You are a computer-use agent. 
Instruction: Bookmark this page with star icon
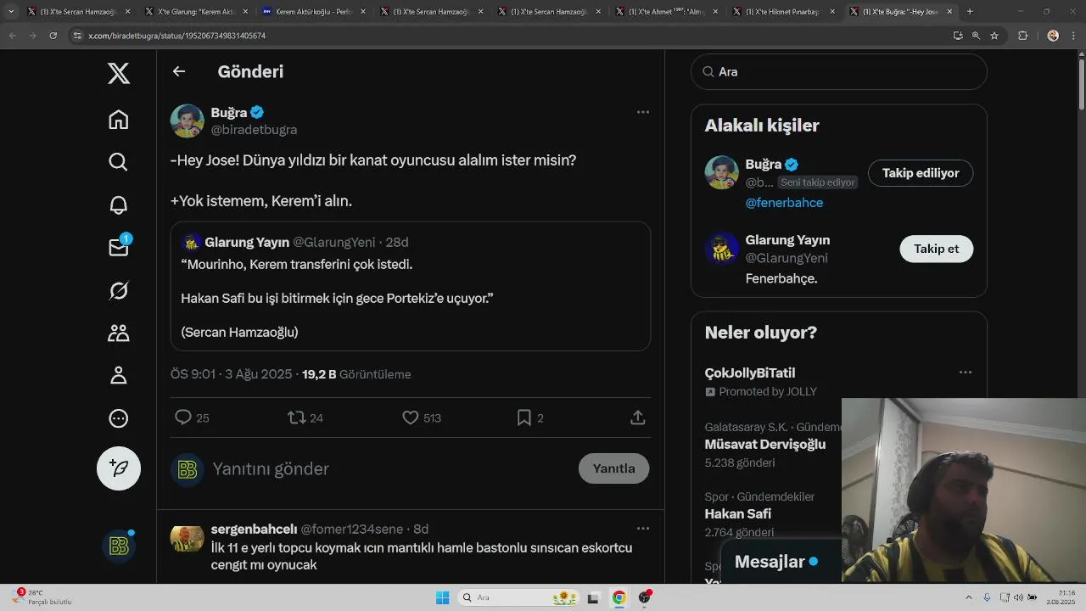tap(994, 36)
